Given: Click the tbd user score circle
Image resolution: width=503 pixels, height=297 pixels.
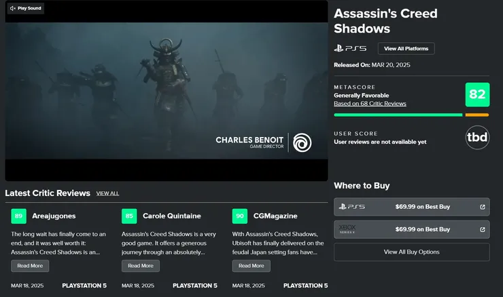Looking at the screenshot, I should 477,137.
